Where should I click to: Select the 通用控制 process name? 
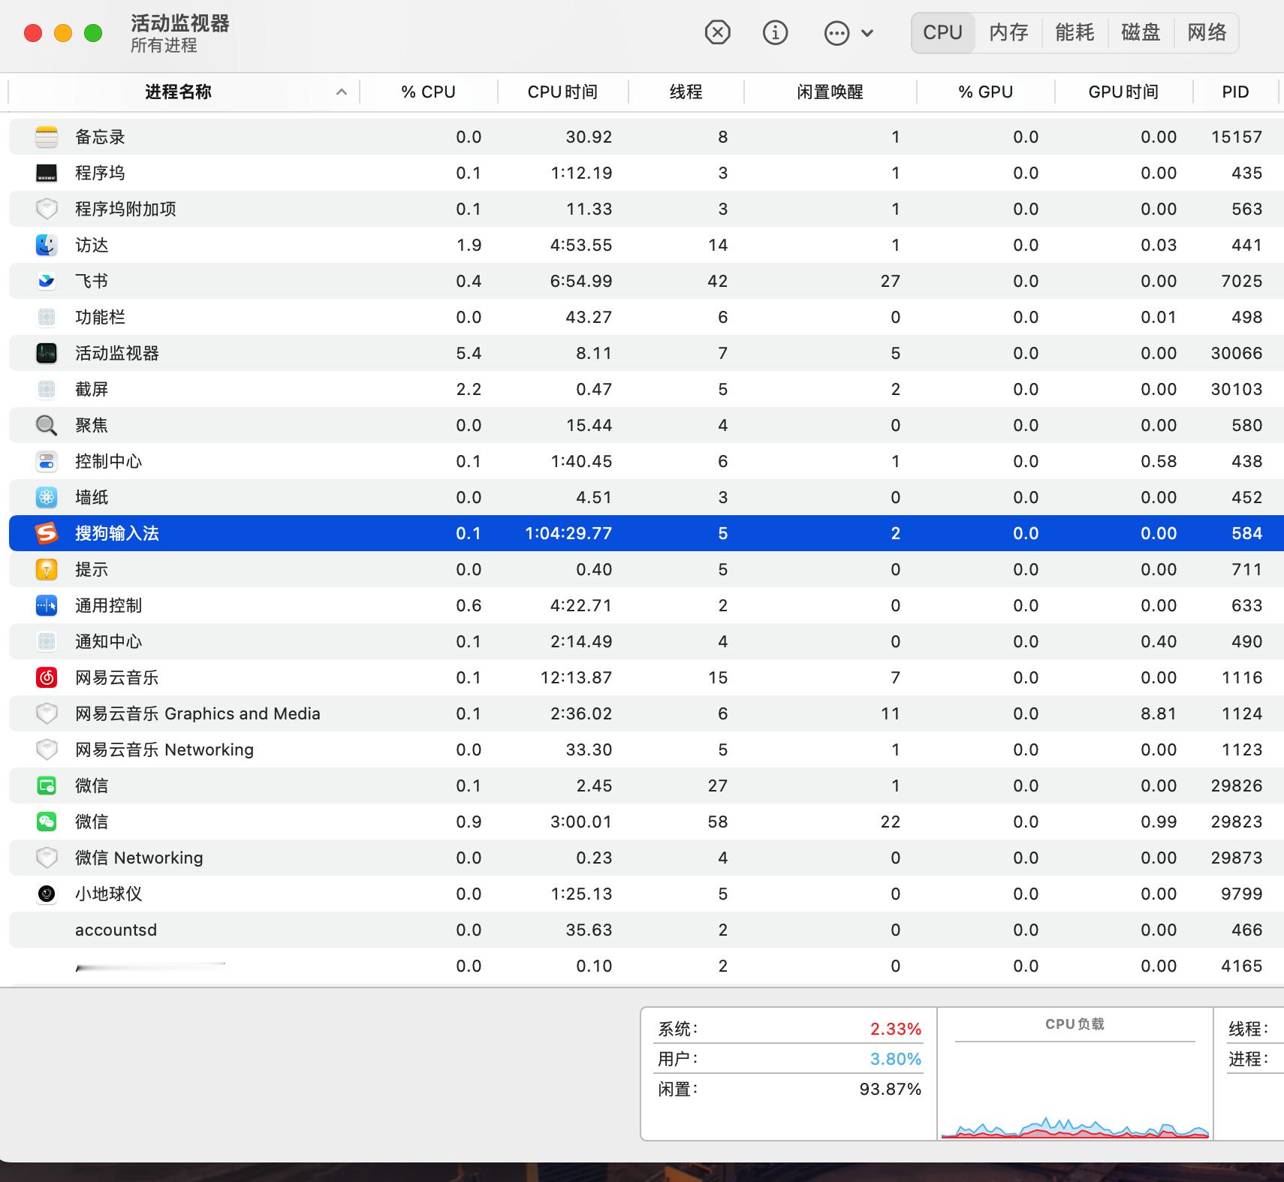pos(109,605)
